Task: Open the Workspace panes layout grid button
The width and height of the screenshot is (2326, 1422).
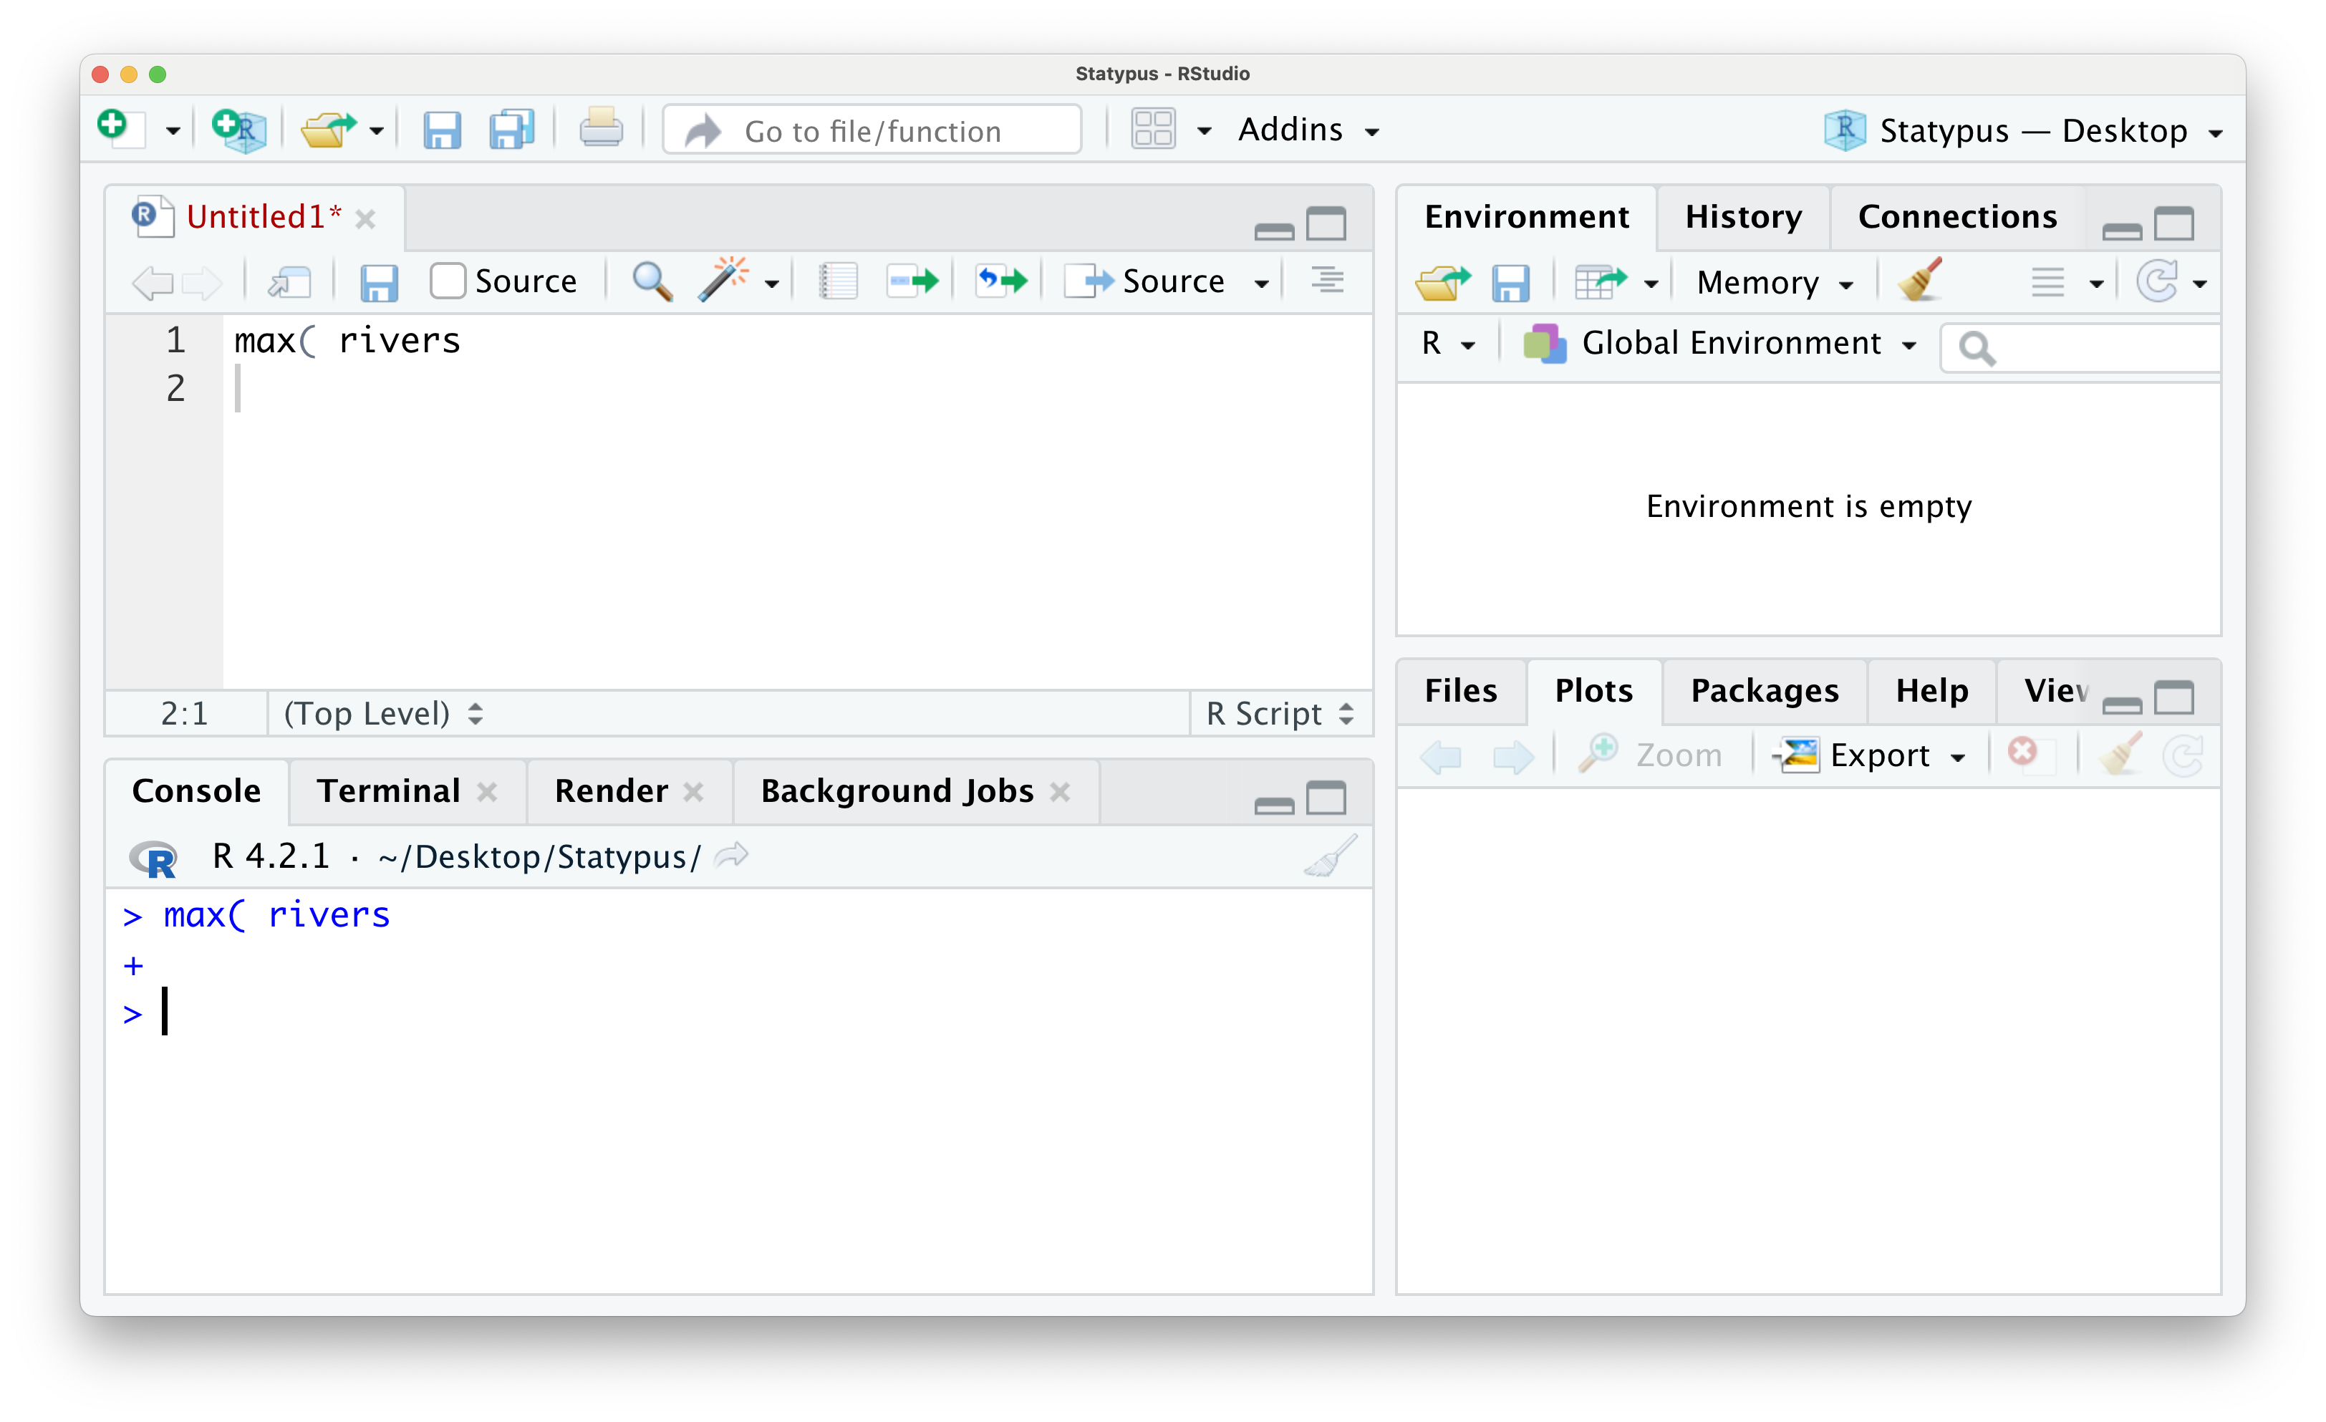Action: pyautogui.click(x=1153, y=130)
